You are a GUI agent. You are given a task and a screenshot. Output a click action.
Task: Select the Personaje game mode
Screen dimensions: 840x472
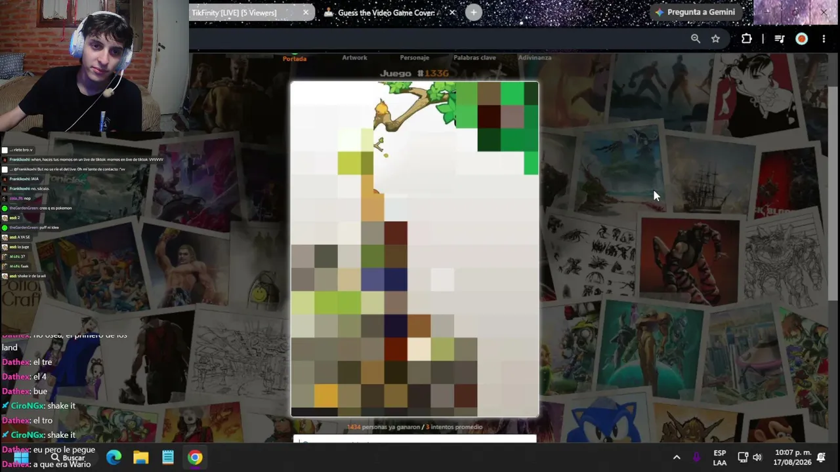click(x=415, y=58)
